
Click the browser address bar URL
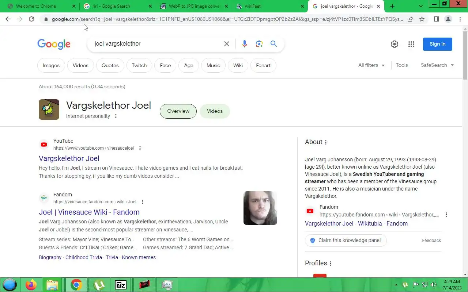point(227,19)
